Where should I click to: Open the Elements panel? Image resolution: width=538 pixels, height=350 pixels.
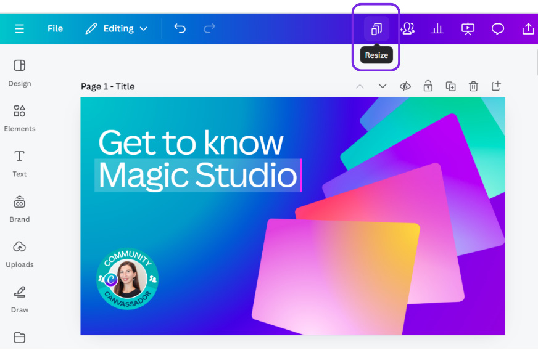click(x=20, y=118)
